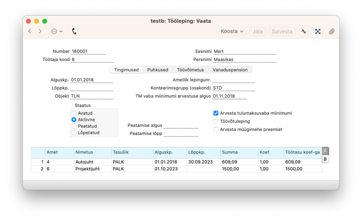This screenshot has height=220, width=362.
Task: Click the Salvesta button
Action: [x=282, y=31]
